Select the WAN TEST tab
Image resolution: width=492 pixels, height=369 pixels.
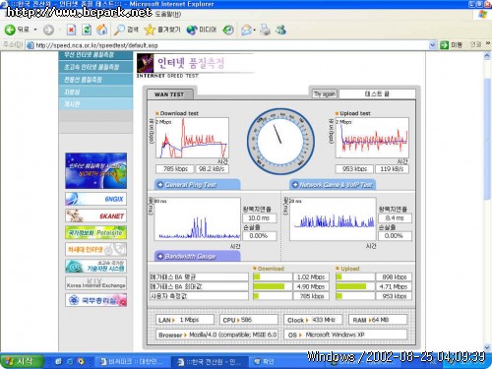pos(169,94)
